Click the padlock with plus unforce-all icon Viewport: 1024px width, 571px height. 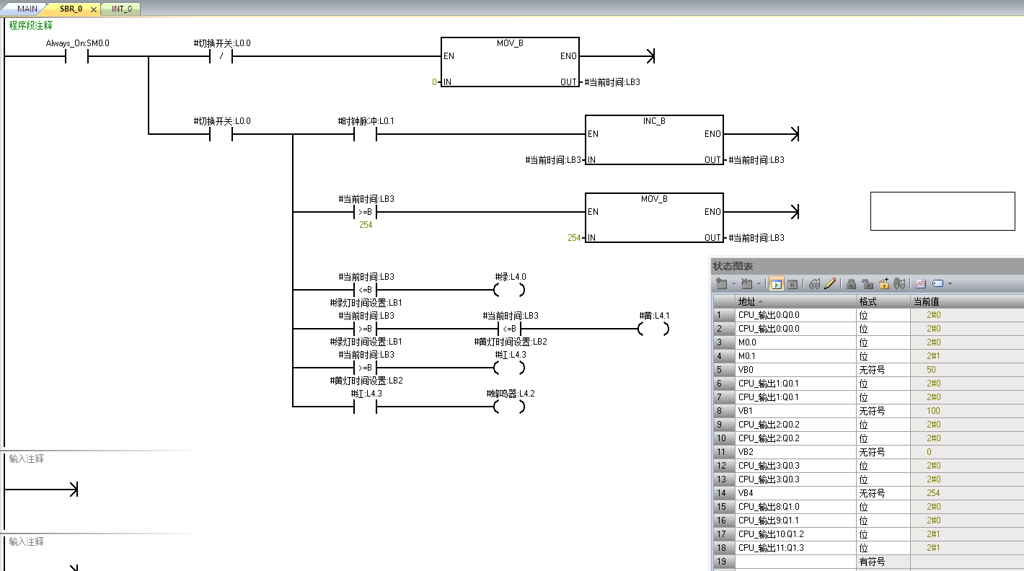(x=883, y=284)
